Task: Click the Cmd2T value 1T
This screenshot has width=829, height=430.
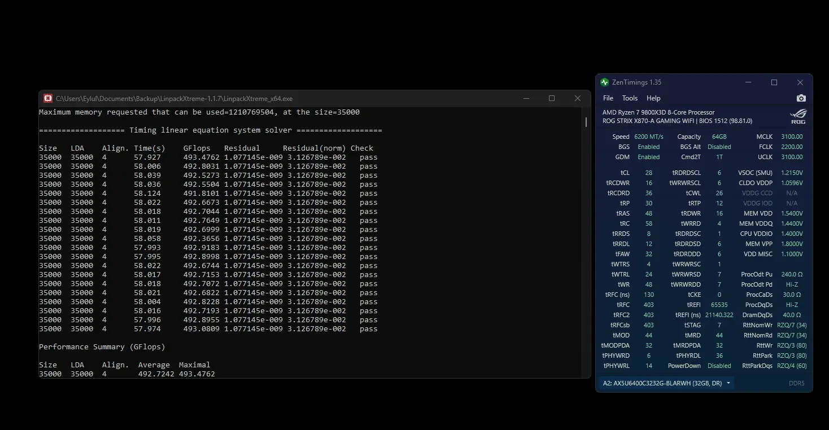Action: 719,157
